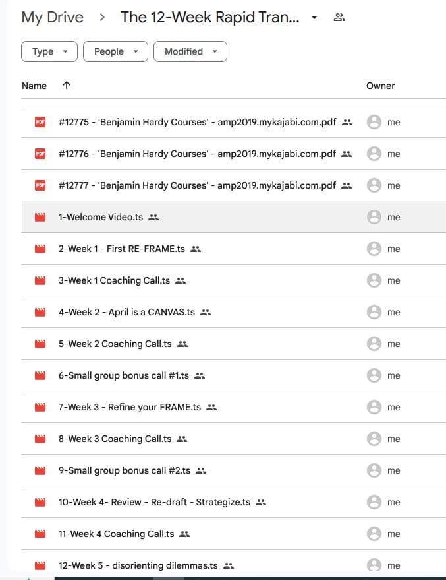
Task: Click the video icon for 1-Welcome Video.ts
Action: (x=40, y=217)
